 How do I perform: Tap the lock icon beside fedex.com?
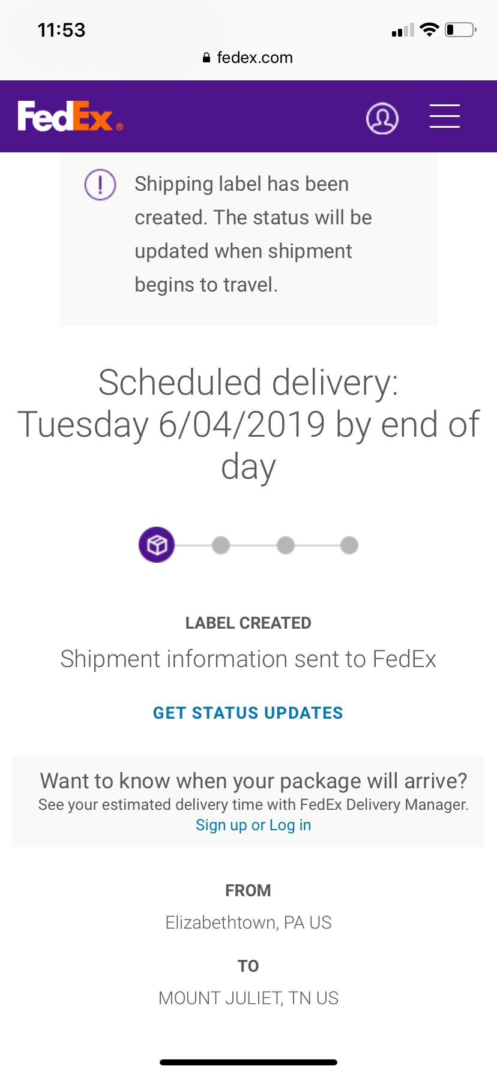(x=206, y=58)
